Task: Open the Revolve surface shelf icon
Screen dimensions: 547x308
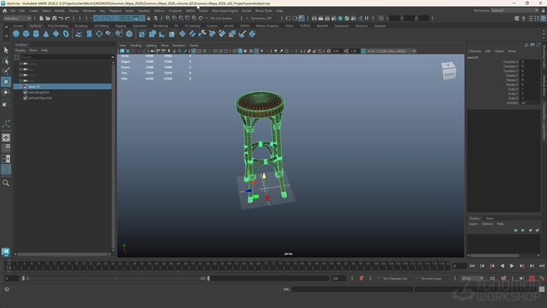Action: coord(79,34)
